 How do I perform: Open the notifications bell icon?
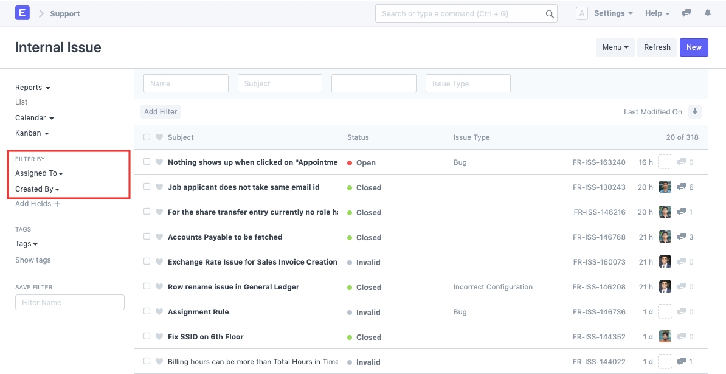pyautogui.click(x=707, y=13)
